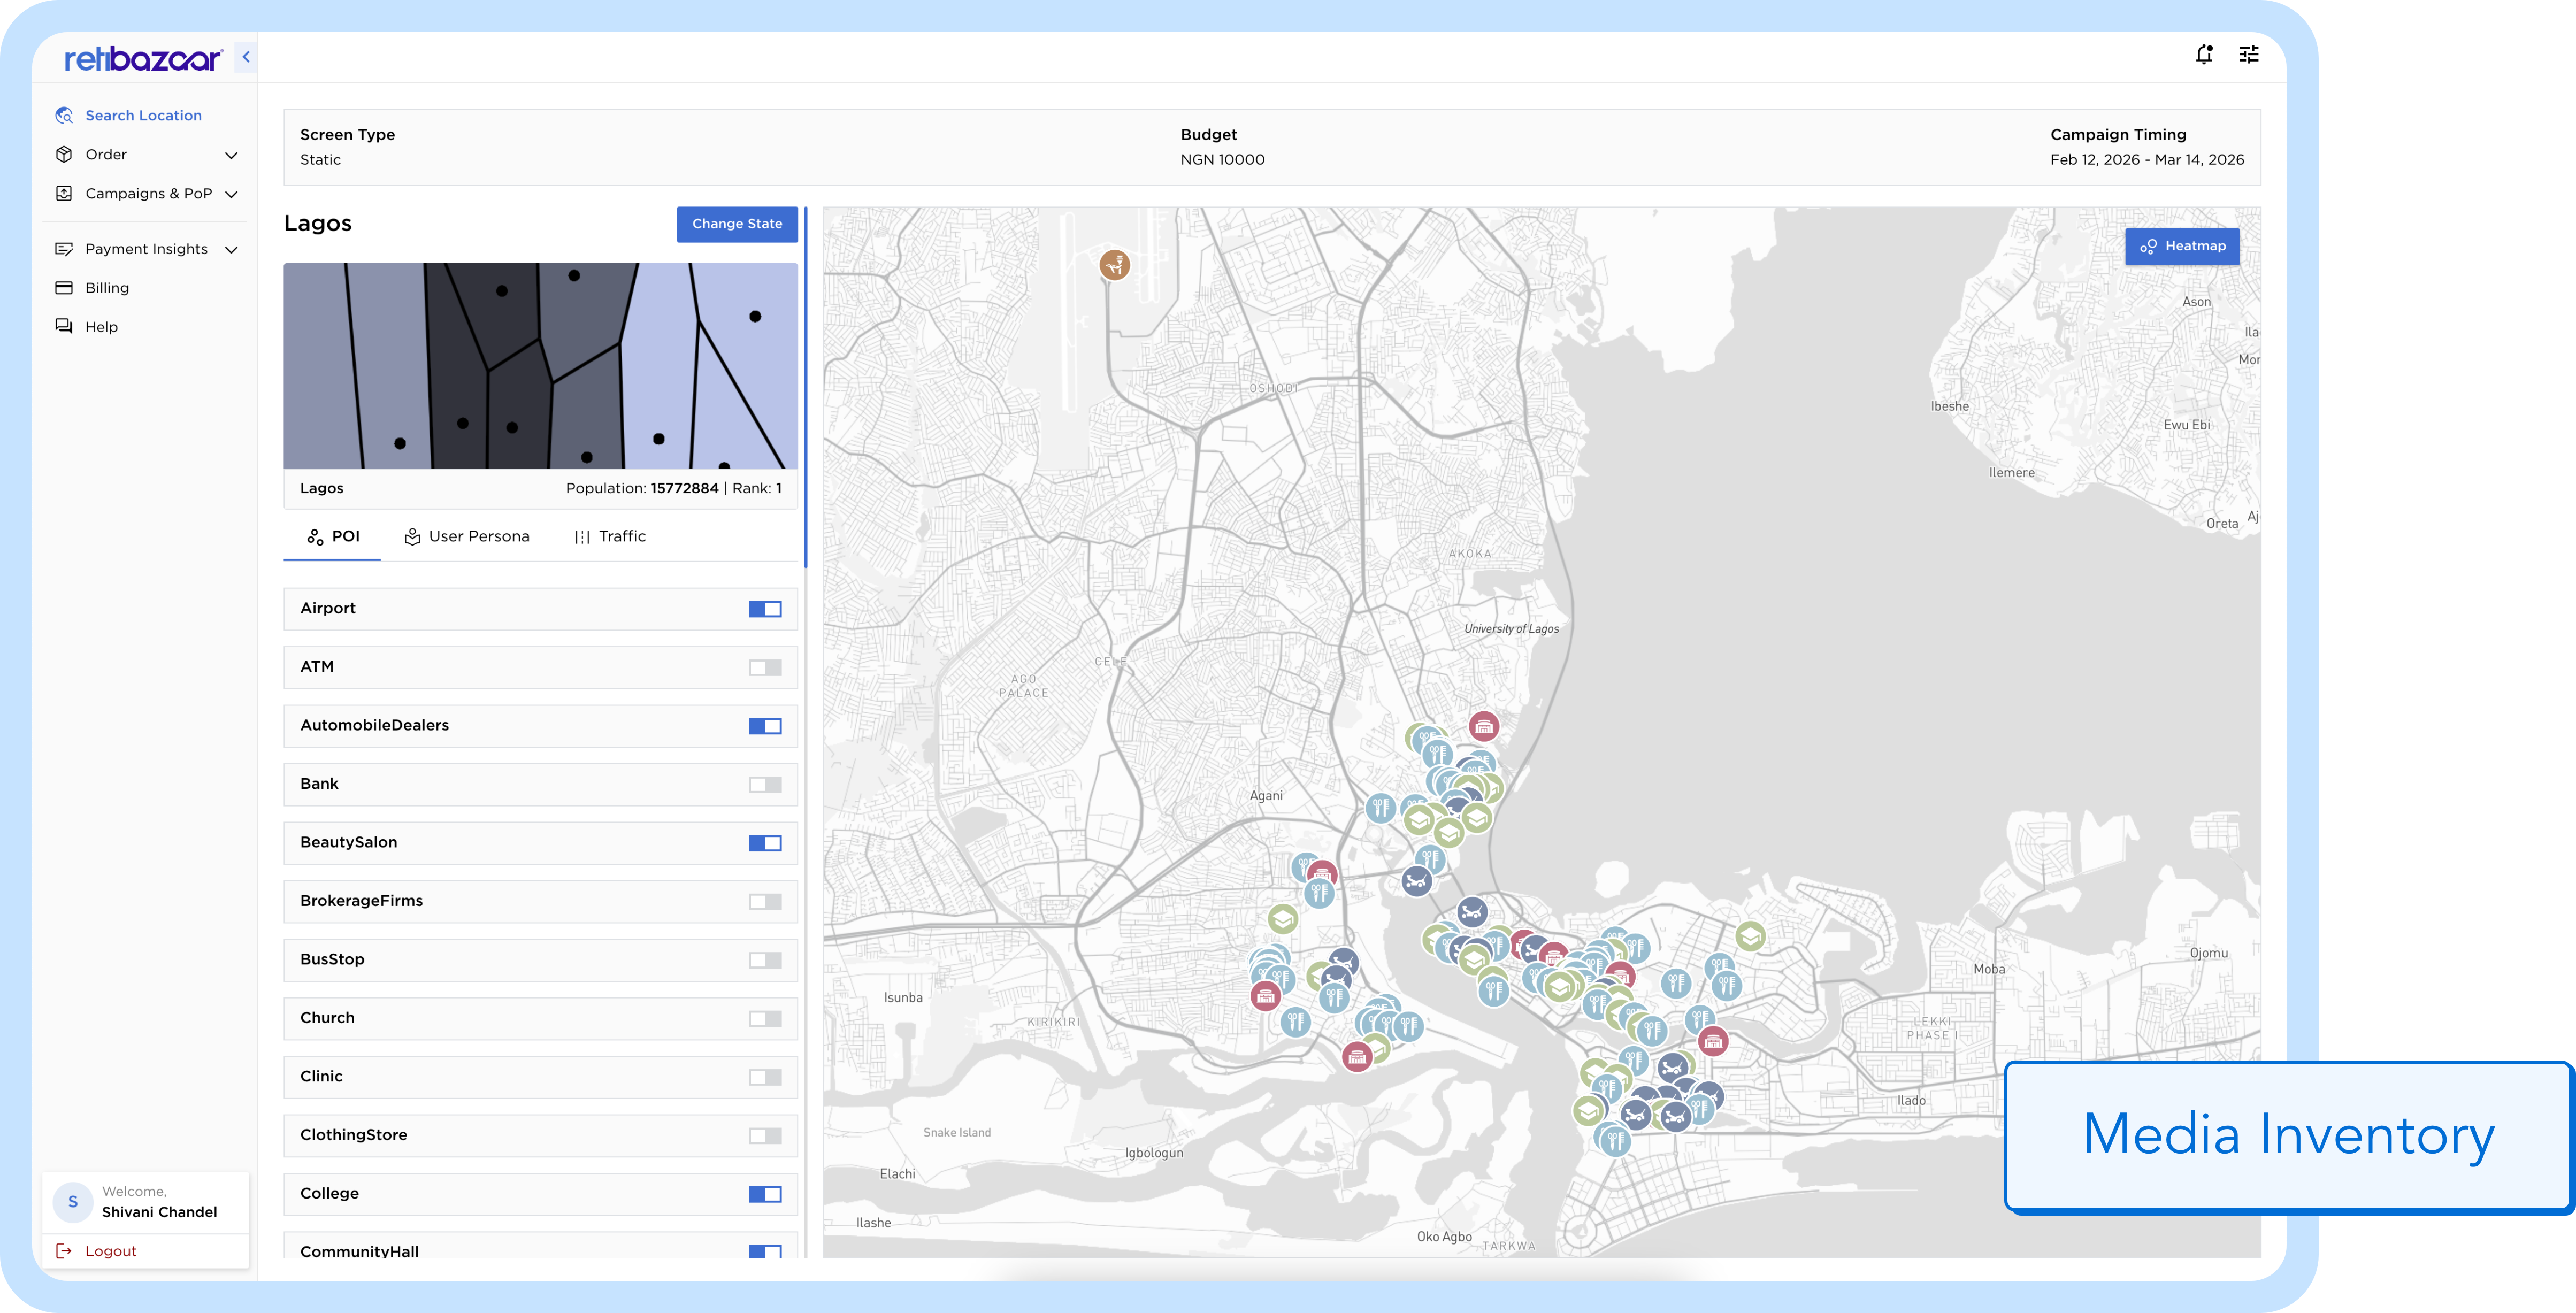Click the Billing card icon

pyautogui.click(x=64, y=288)
